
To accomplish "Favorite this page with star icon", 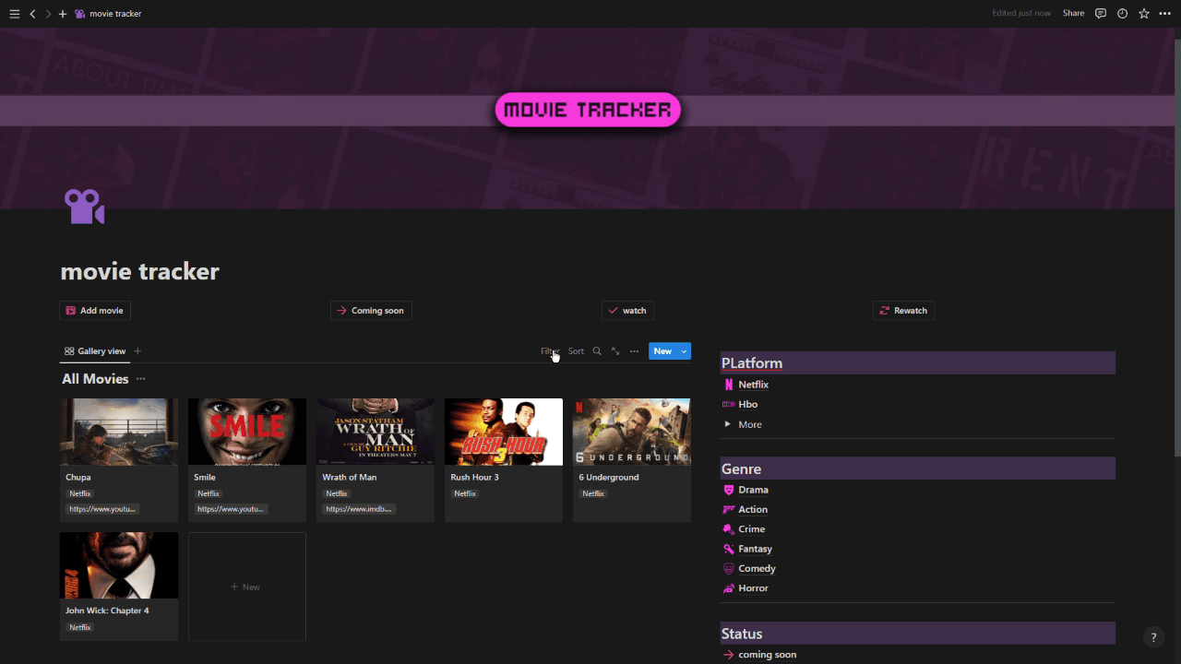I will click(x=1144, y=14).
